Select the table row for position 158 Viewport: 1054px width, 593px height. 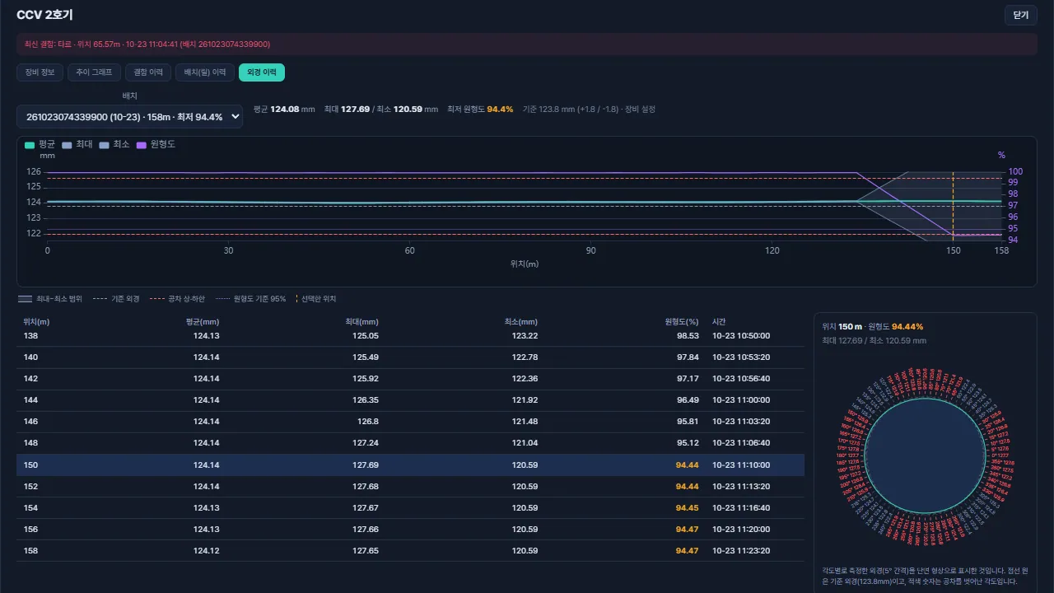coord(410,551)
